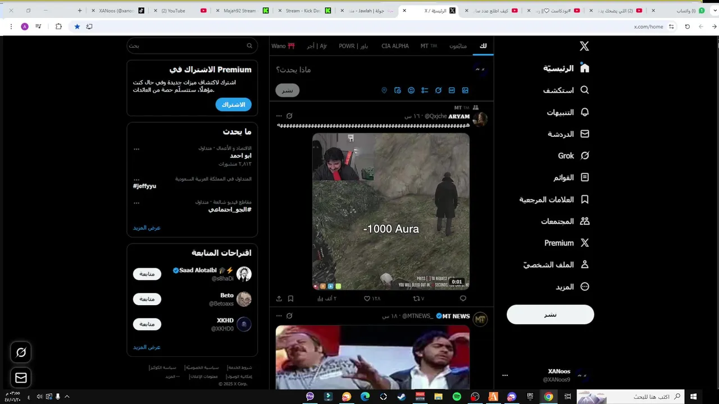Share the ARYAM post
Screen dimensions: 719x404
(x=279, y=299)
